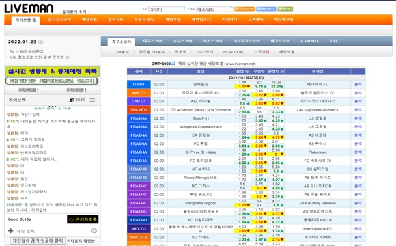
Task: Open 분석 for the Marignane Gignac match
Action: point(358,203)
